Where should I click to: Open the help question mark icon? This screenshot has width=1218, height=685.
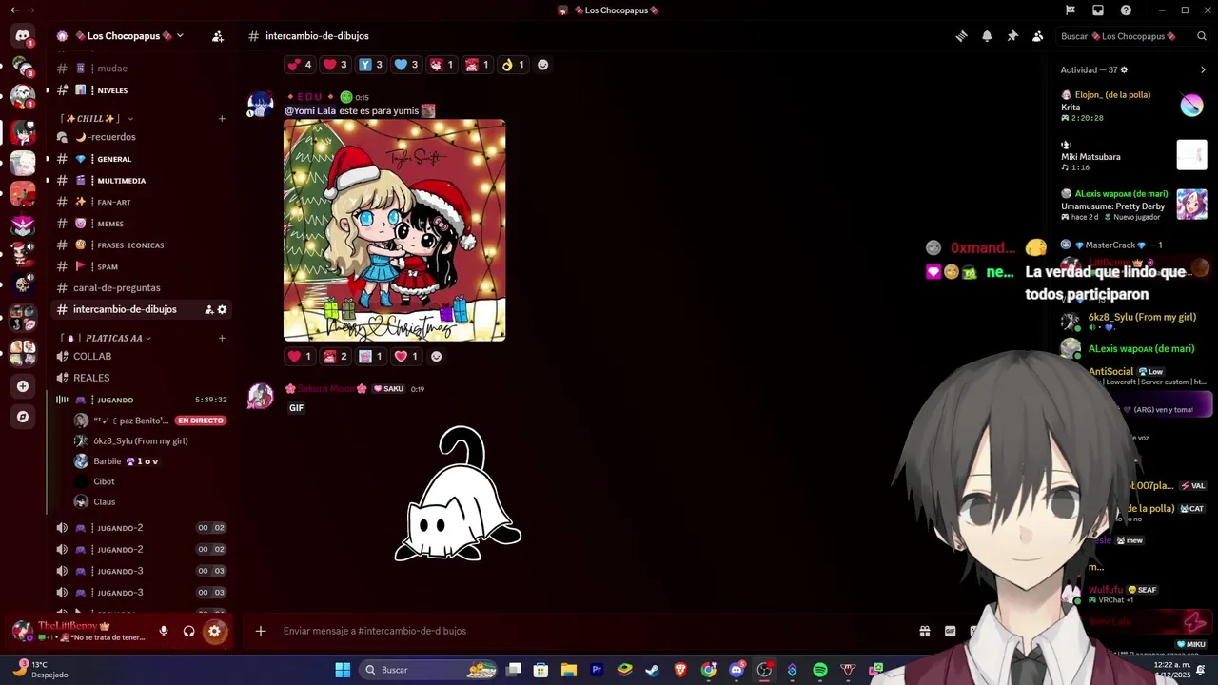(1127, 10)
